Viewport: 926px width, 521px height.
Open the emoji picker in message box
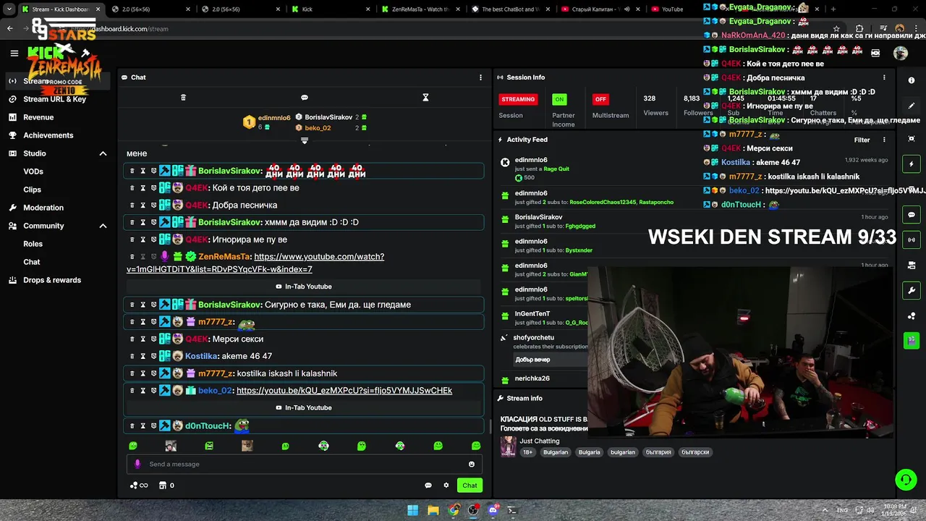point(472,465)
